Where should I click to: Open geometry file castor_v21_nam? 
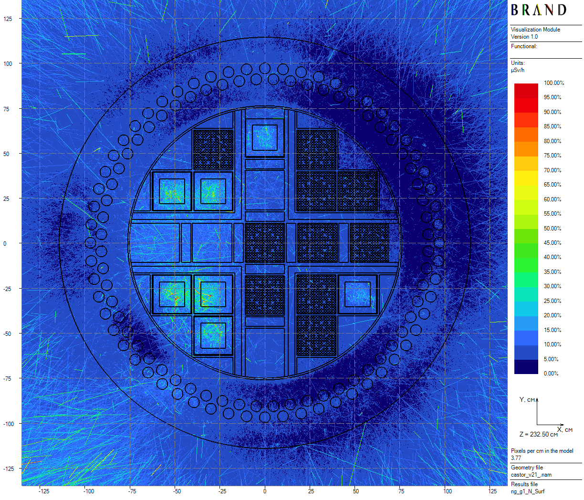pos(531,475)
